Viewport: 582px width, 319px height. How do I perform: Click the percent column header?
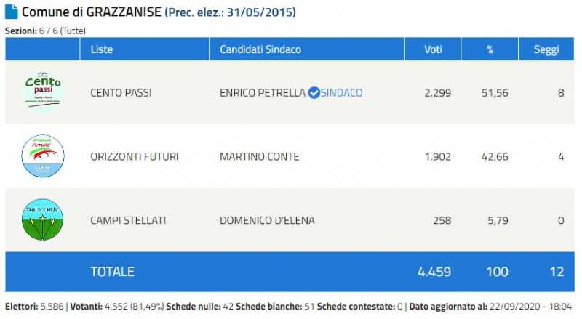490,49
